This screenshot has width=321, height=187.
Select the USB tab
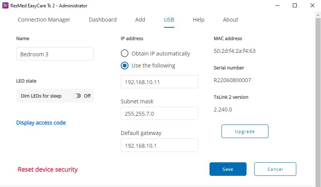click(x=169, y=20)
